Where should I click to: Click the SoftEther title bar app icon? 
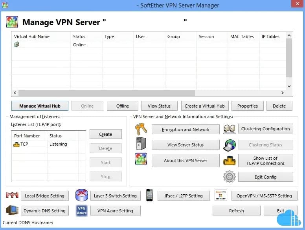click(x=5, y=5)
